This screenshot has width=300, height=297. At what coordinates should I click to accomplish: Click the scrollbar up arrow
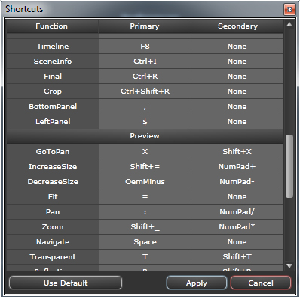289,25
